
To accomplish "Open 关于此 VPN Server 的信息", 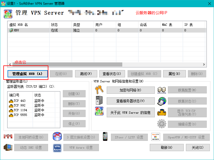I will coord(131,113).
